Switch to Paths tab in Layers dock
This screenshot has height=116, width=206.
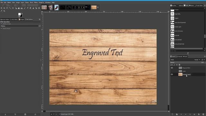185,57
